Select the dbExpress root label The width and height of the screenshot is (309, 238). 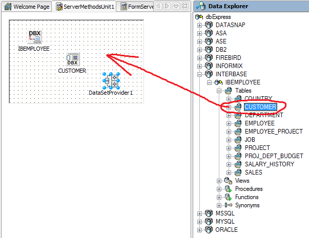pos(218,17)
